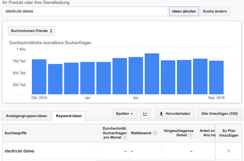Click help icon under Suchanfragen pro Monat
Screen dimensions: 244x161
pos(125,138)
